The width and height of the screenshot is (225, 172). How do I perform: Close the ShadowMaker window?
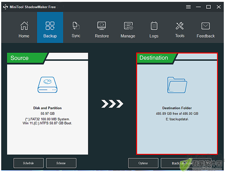click(219, 7)
